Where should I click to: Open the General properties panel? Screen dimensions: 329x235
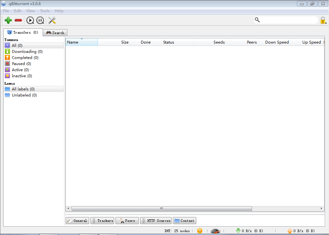pyautogui.click(x=77, y=221)
